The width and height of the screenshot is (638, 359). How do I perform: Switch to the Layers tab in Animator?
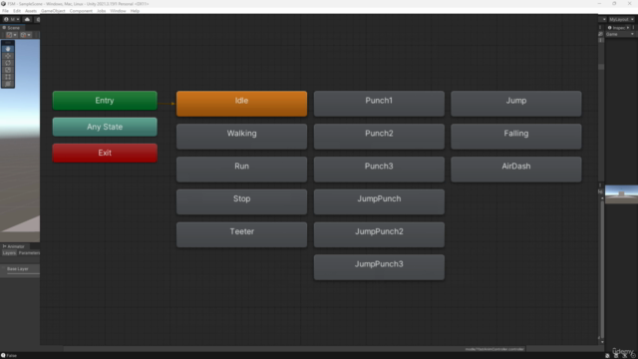click(9, 253)
